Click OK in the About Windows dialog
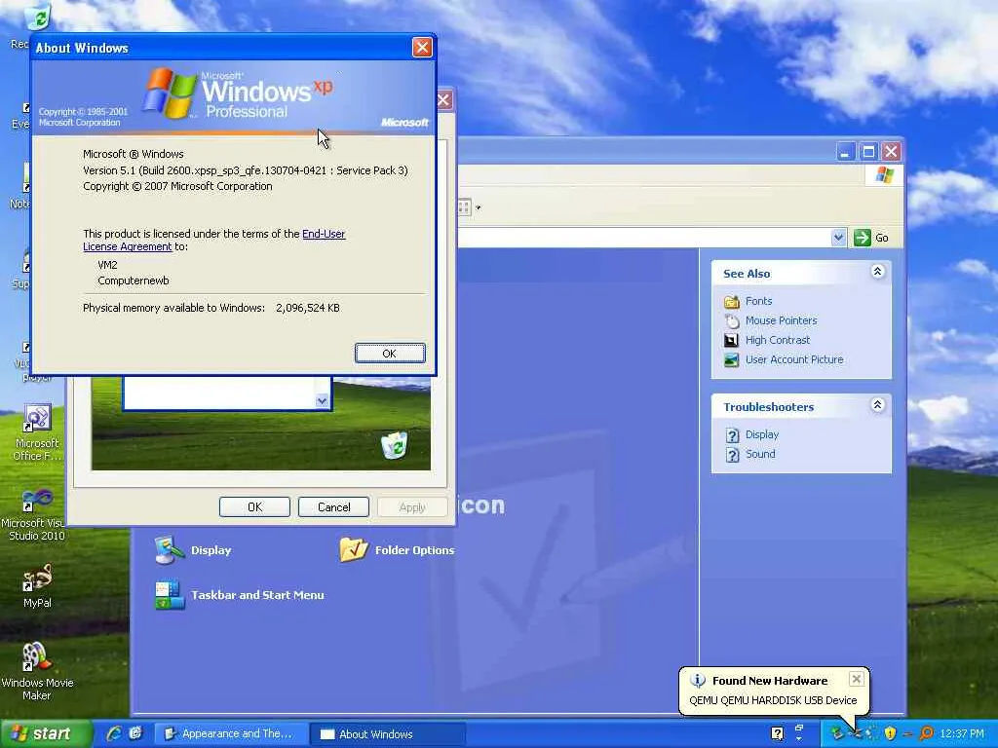998x748 pixels. click(390, 354)
